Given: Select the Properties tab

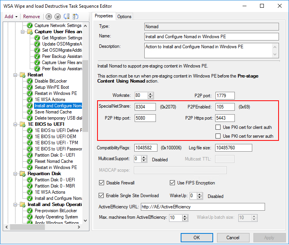Looking at the screenshot, I should 104,16.
